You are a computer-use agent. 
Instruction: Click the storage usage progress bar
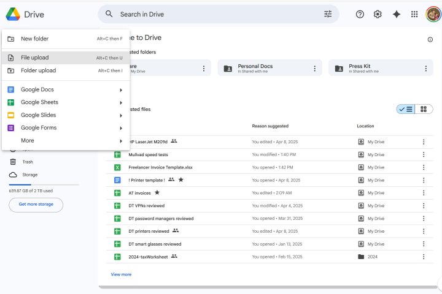pyautogui.click(x=44, y=184)
